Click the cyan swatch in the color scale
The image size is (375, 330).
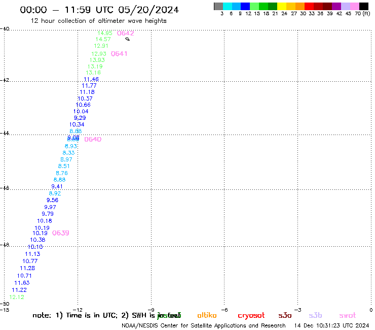[x=228, y=6]
